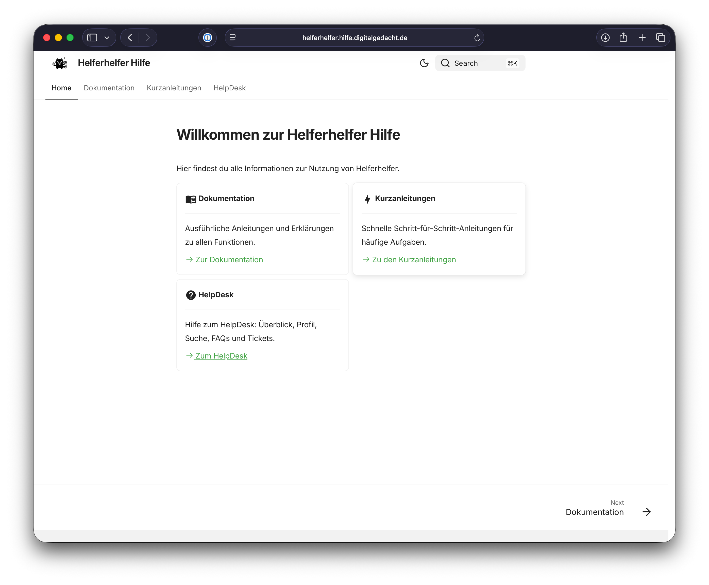Switch to the Kurzanleitungen tab
Image resolution: width=709 pixels, height=585 pixels.
[174, 88]
